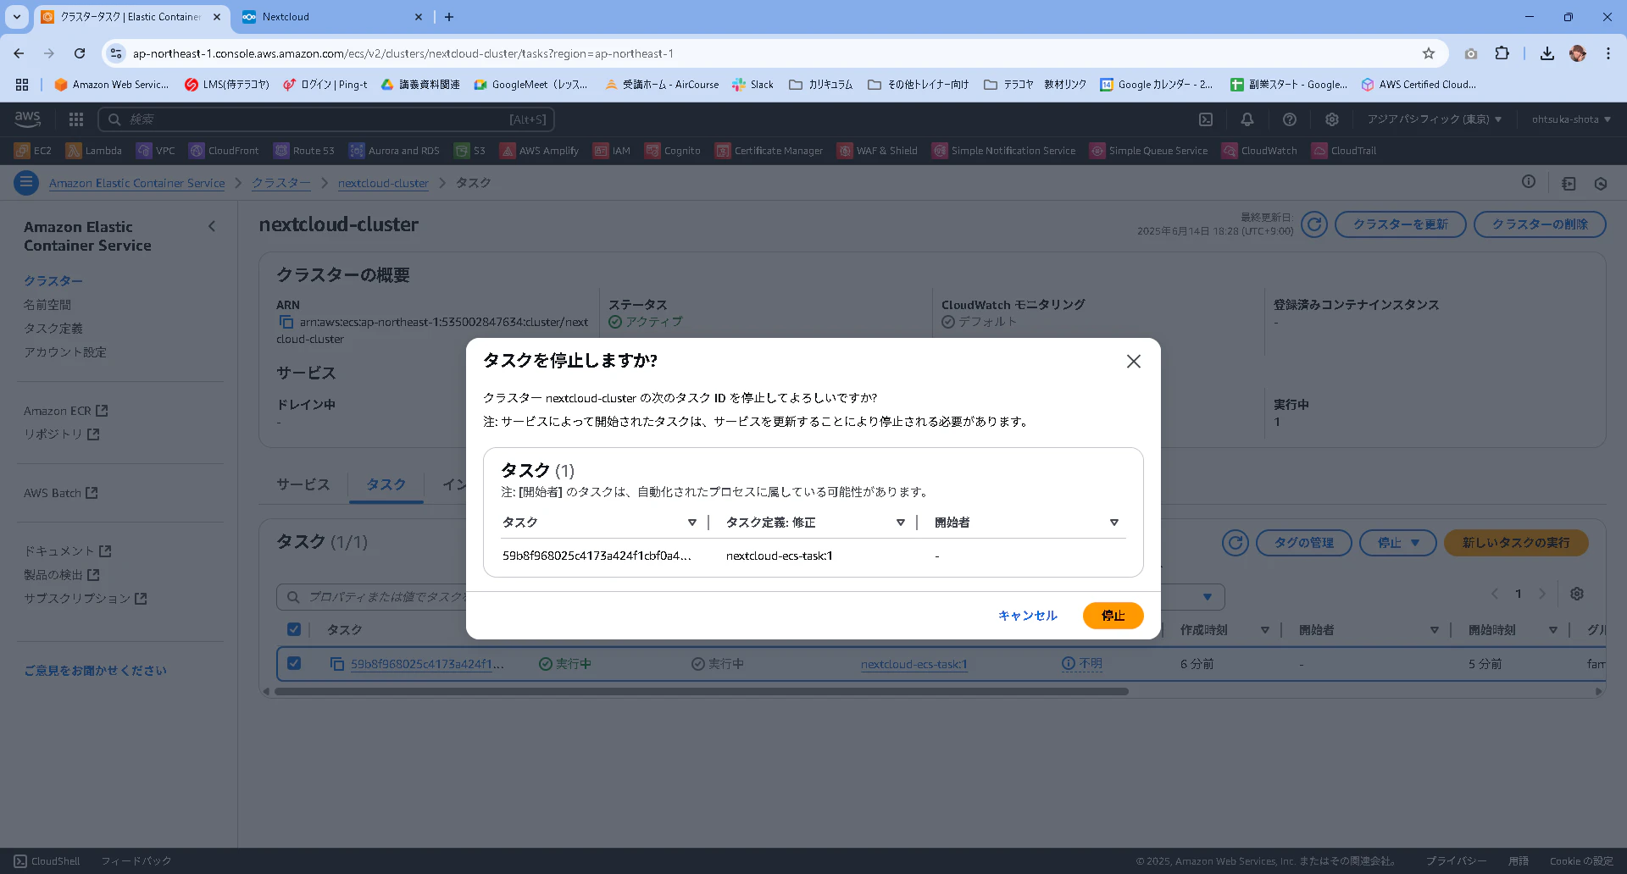Open CloudWatch shortcut in favorites bar
Screen dimensions: 1627x874
coord(1260,151)
